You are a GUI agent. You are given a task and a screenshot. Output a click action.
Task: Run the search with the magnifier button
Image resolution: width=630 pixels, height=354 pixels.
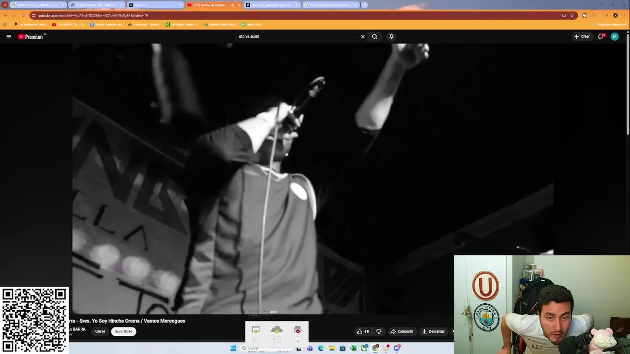coord(375,36)
